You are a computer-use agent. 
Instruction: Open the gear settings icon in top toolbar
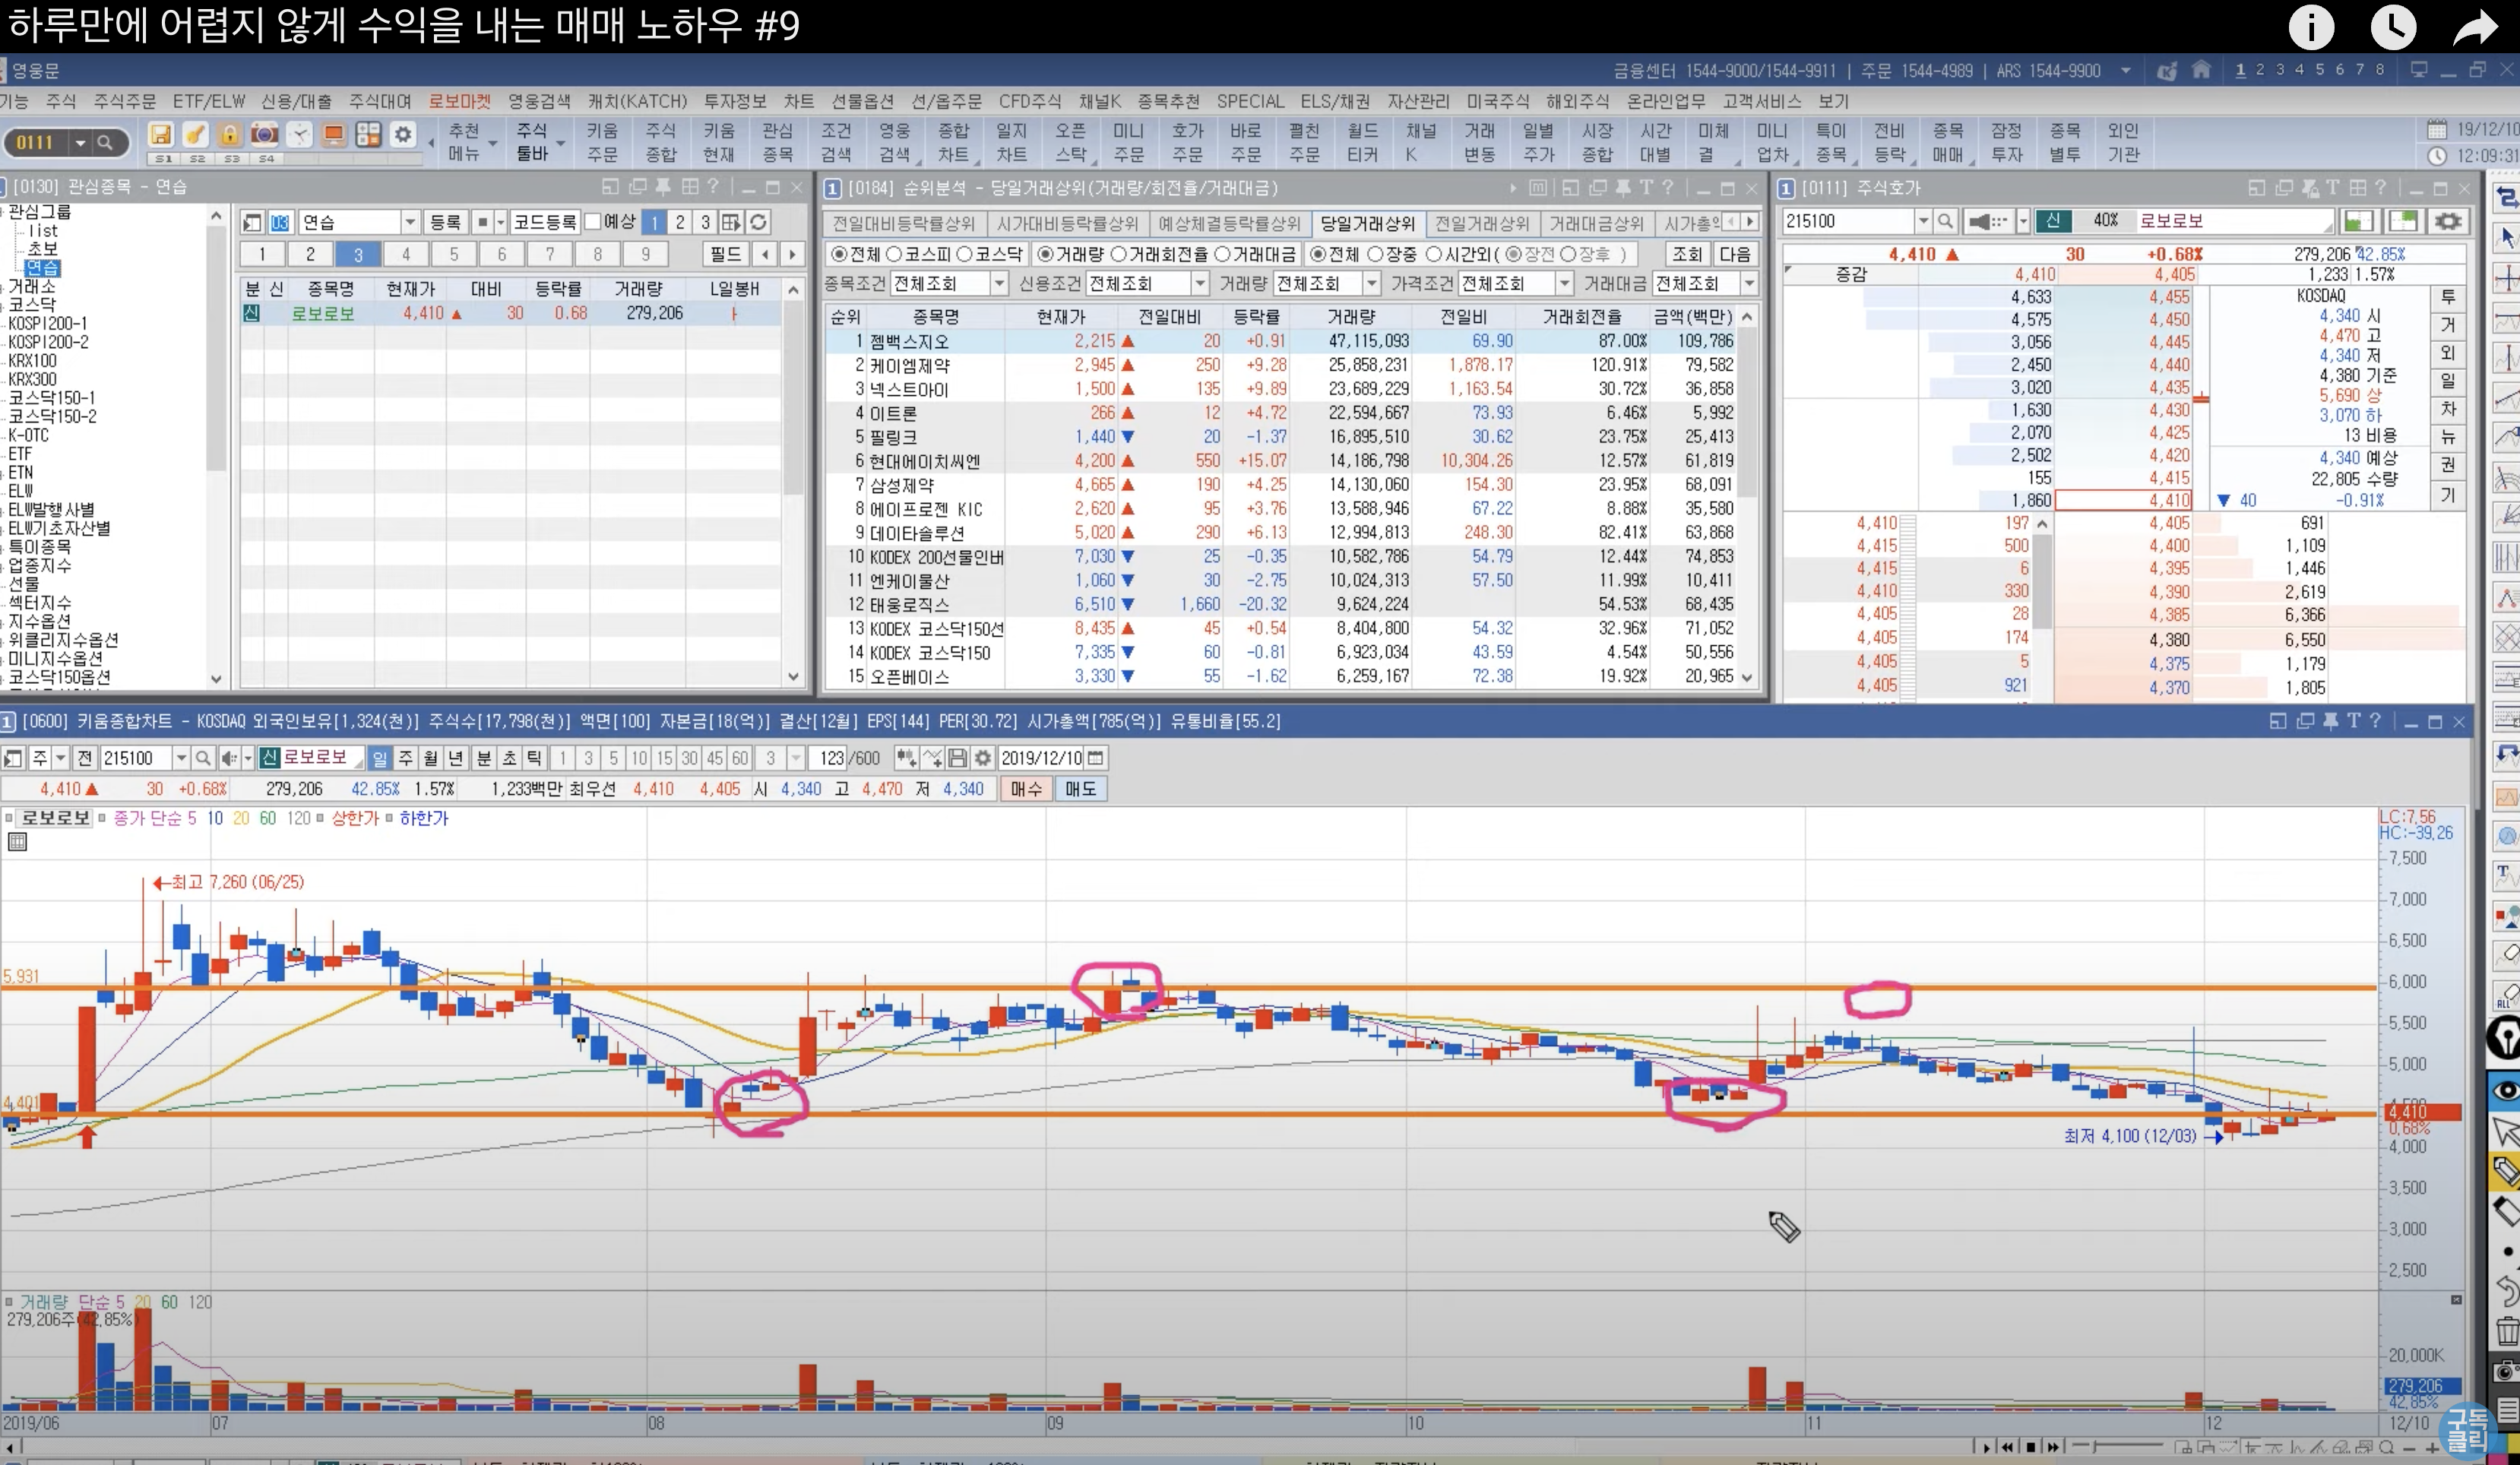pos(403,135)
